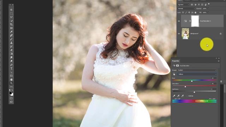Select the Crop tool
Image resolution: width=226 pixels, height=127 pixels.
point(11,24)
